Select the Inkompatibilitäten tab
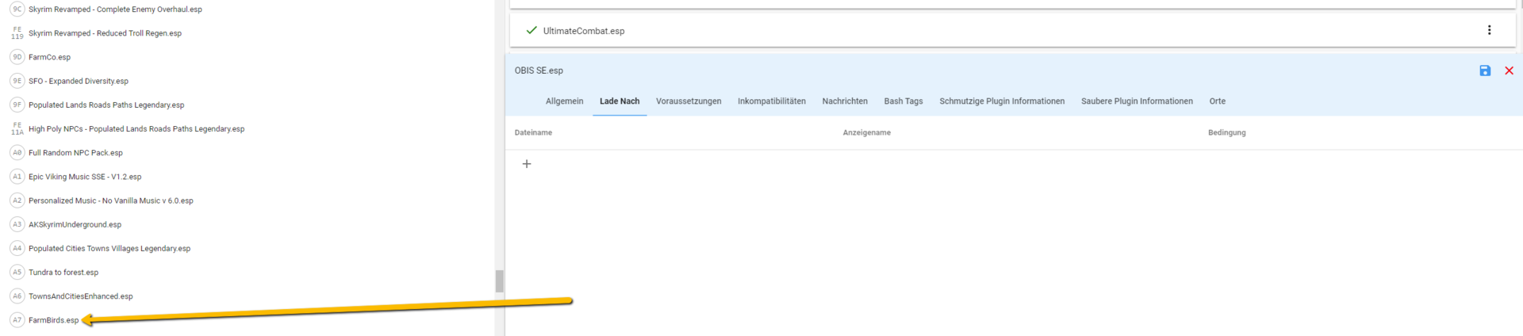 [x=771, y=101]
